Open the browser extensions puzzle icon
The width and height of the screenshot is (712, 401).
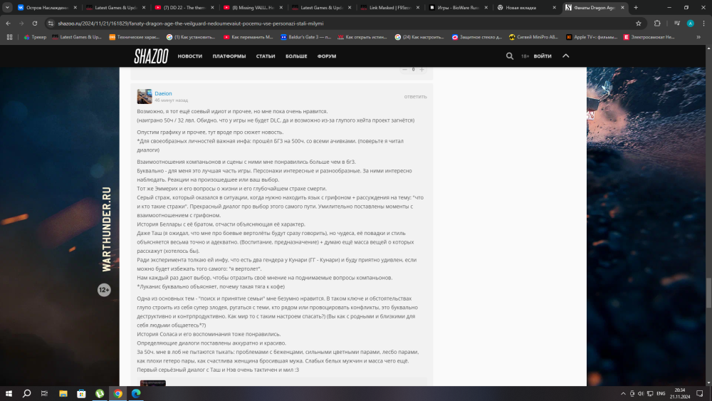(x=656, y=23)
